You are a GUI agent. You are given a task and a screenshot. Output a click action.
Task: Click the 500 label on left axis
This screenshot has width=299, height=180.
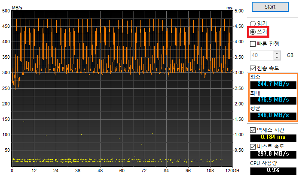point(6,11)
